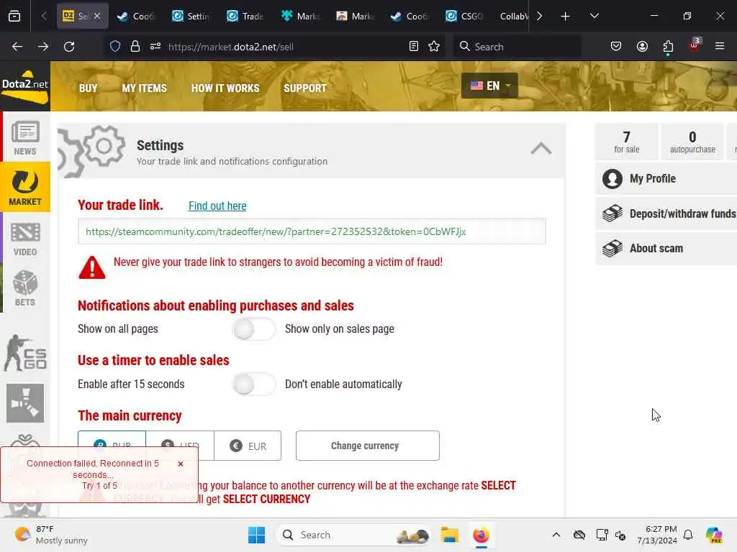Dismiss the connection failed notification
737x552 pixels.
pyautogui.click(x=181, y=464)
